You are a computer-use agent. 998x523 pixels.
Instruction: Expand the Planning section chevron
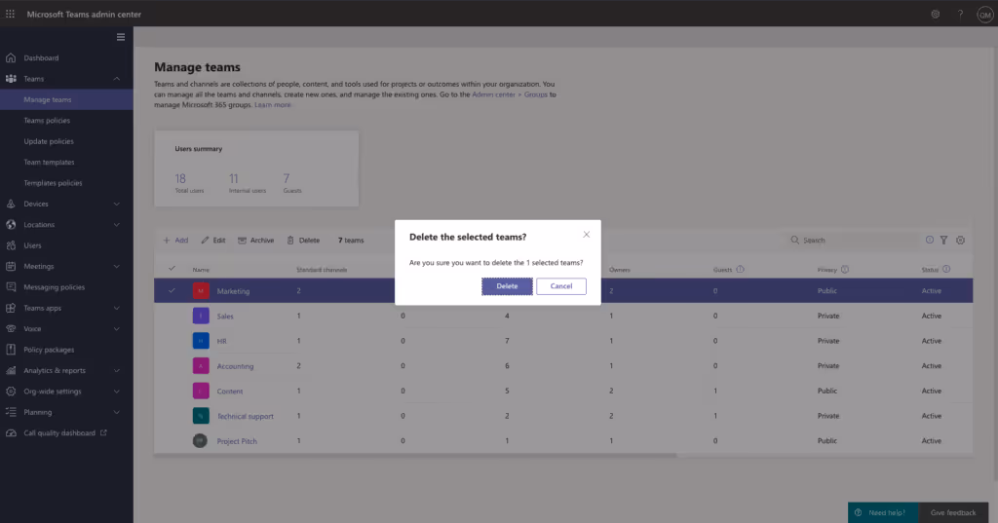117,412
